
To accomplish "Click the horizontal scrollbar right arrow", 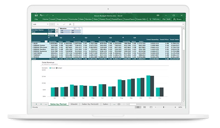I will click(181, 104).
